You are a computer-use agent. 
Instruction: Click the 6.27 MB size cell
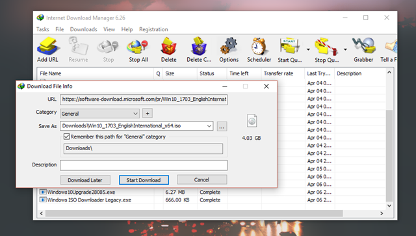tap(175, 192)
